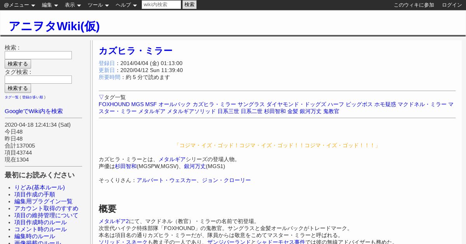Open the ホモ疑惑 tag

(x=385, y=104)
